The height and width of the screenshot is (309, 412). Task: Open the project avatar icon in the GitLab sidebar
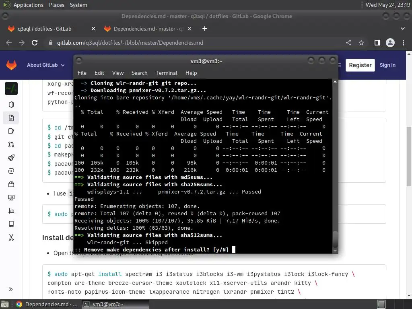click(11, 89)
